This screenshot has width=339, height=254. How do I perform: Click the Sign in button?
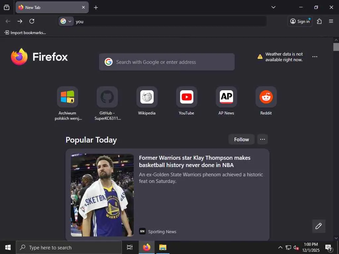point(300,21)
